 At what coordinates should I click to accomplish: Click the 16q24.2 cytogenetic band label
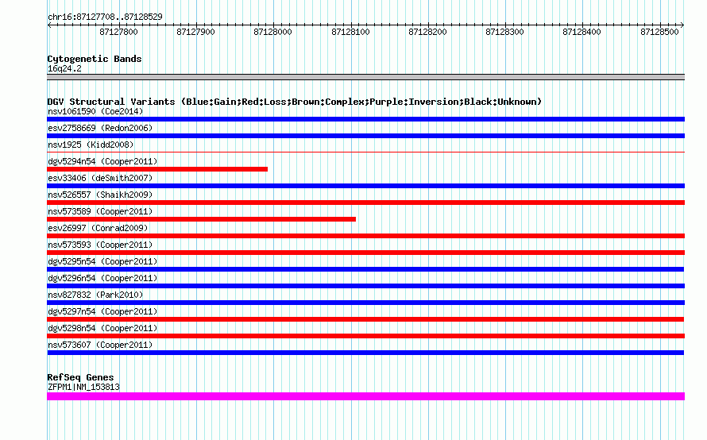64,68
